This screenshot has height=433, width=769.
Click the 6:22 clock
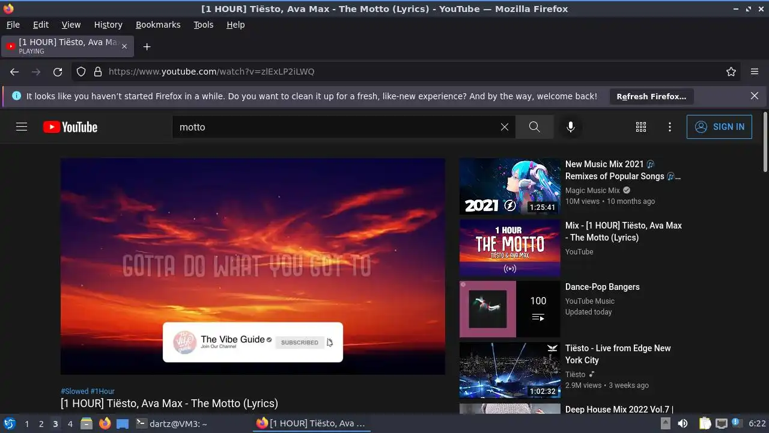pyautogui.click(x=757, y=423)
